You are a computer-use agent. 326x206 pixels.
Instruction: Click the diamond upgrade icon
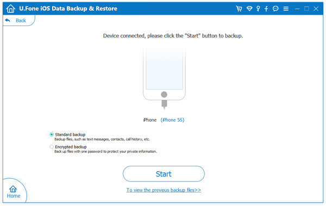pos(249,9)
